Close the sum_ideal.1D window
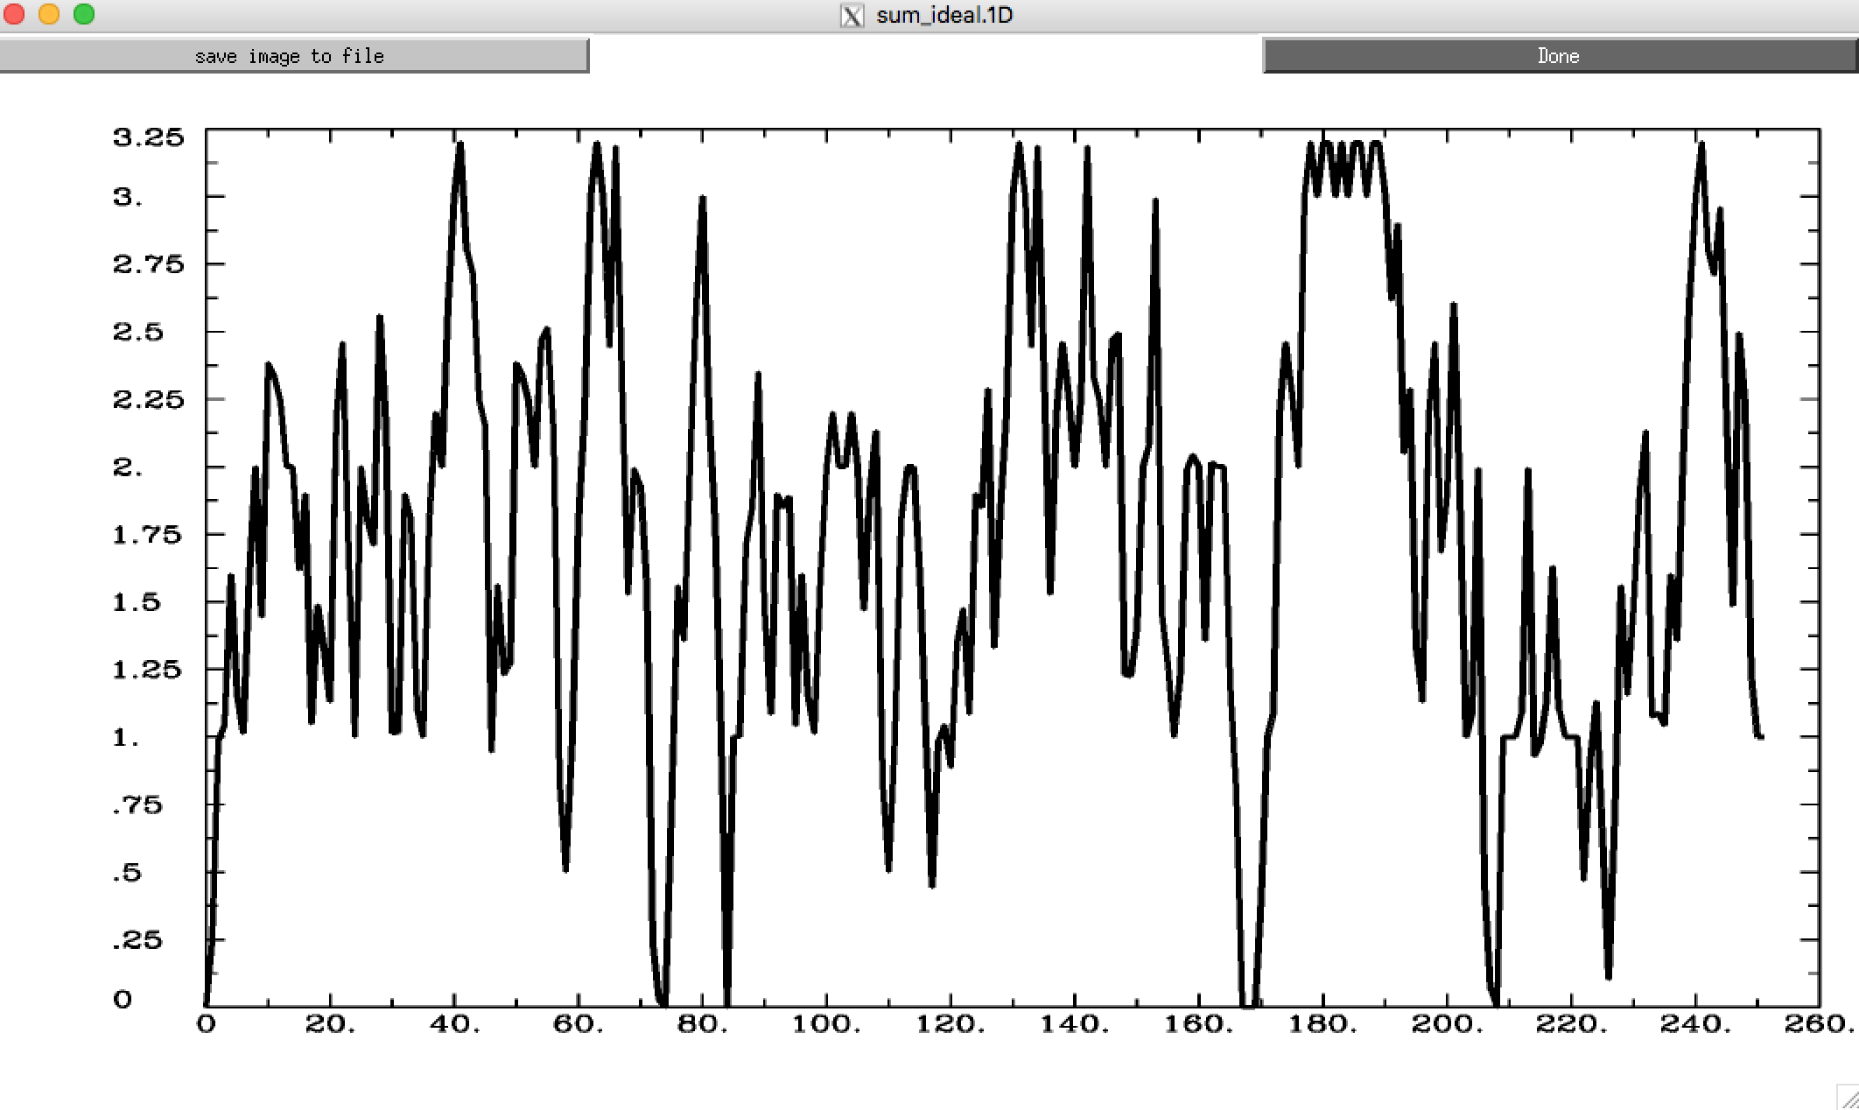Viewport: 1859px width, 1110px height. pos(14,14)
